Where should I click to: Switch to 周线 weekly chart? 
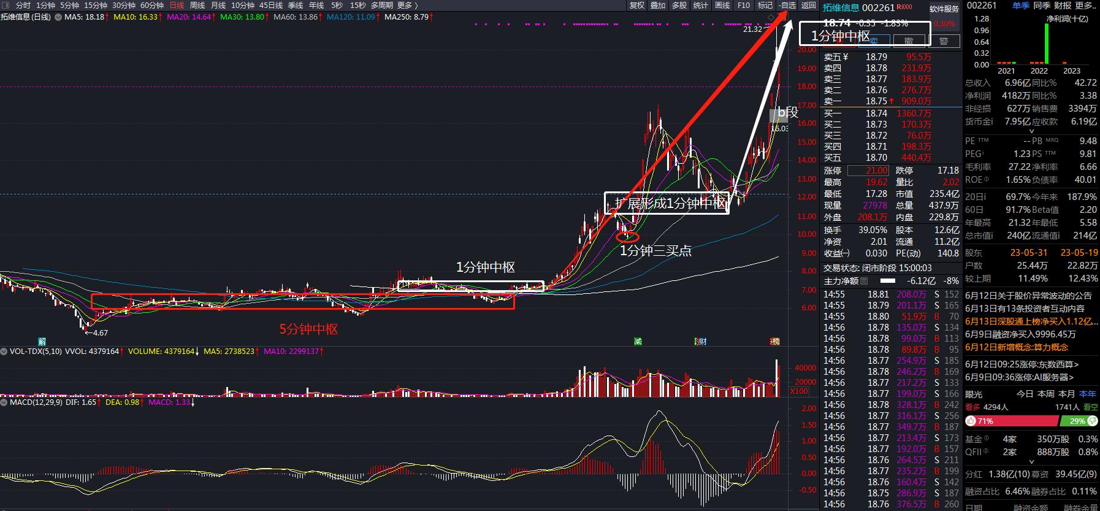pos(197,5)
